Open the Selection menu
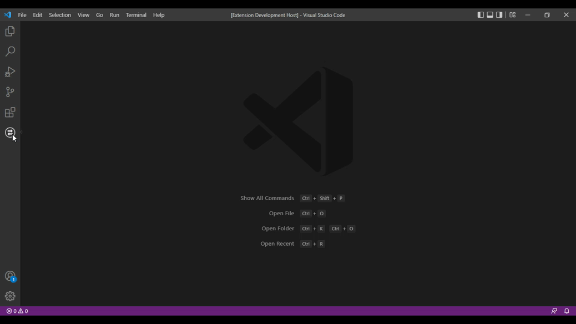 click(x=60, y=15)
